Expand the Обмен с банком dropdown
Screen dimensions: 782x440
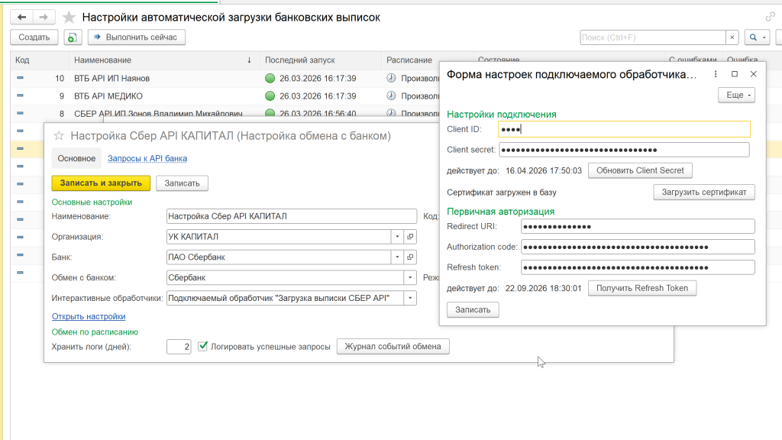[410, 277]
